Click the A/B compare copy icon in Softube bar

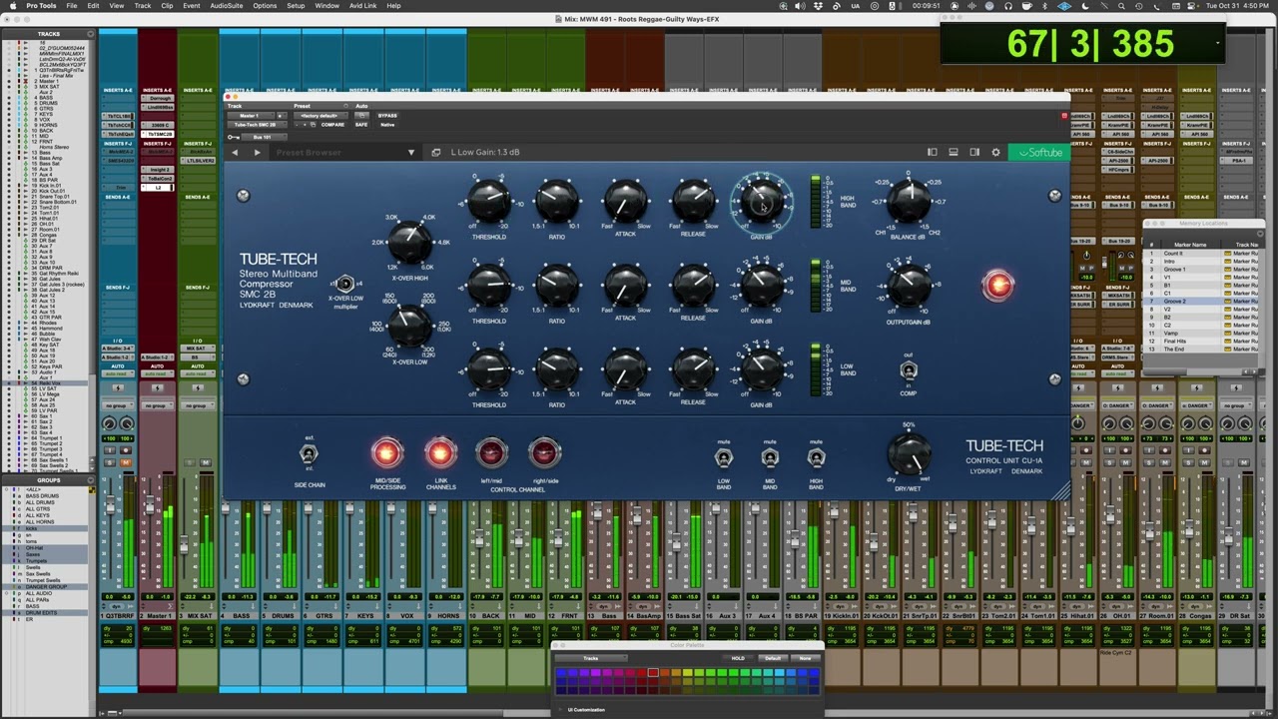[x=436, y=153]
